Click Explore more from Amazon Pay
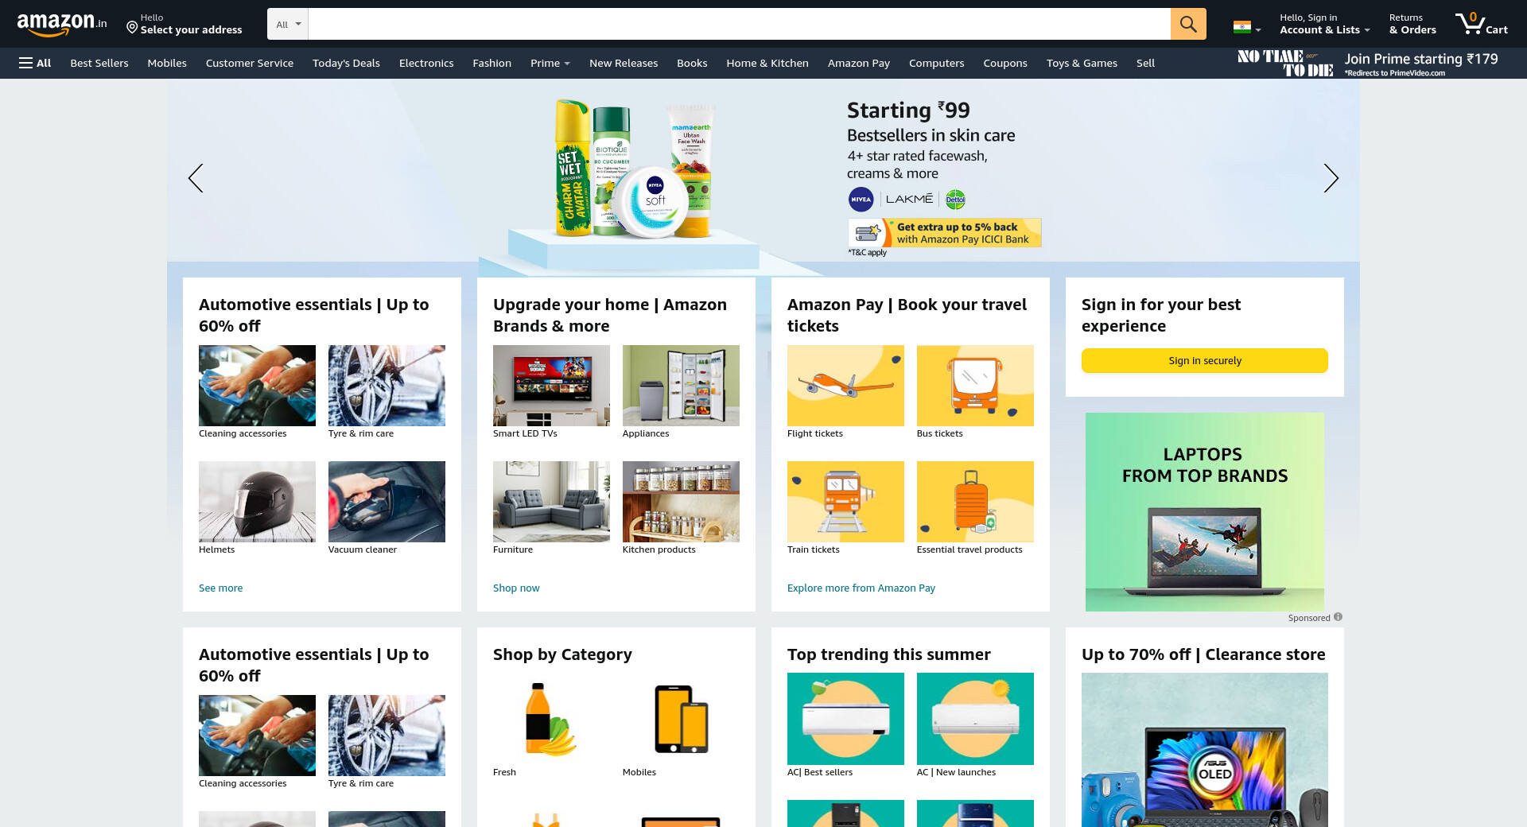Viewport: 1527px width, 827px height. coord(861,588)
